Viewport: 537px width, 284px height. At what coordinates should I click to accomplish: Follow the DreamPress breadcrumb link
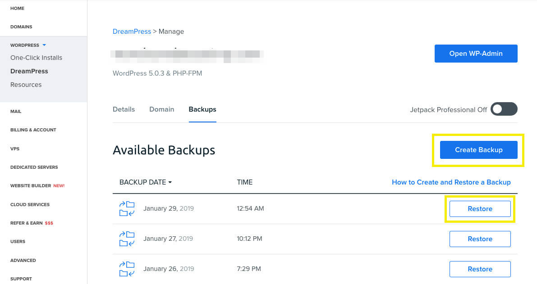pos(132,32)
